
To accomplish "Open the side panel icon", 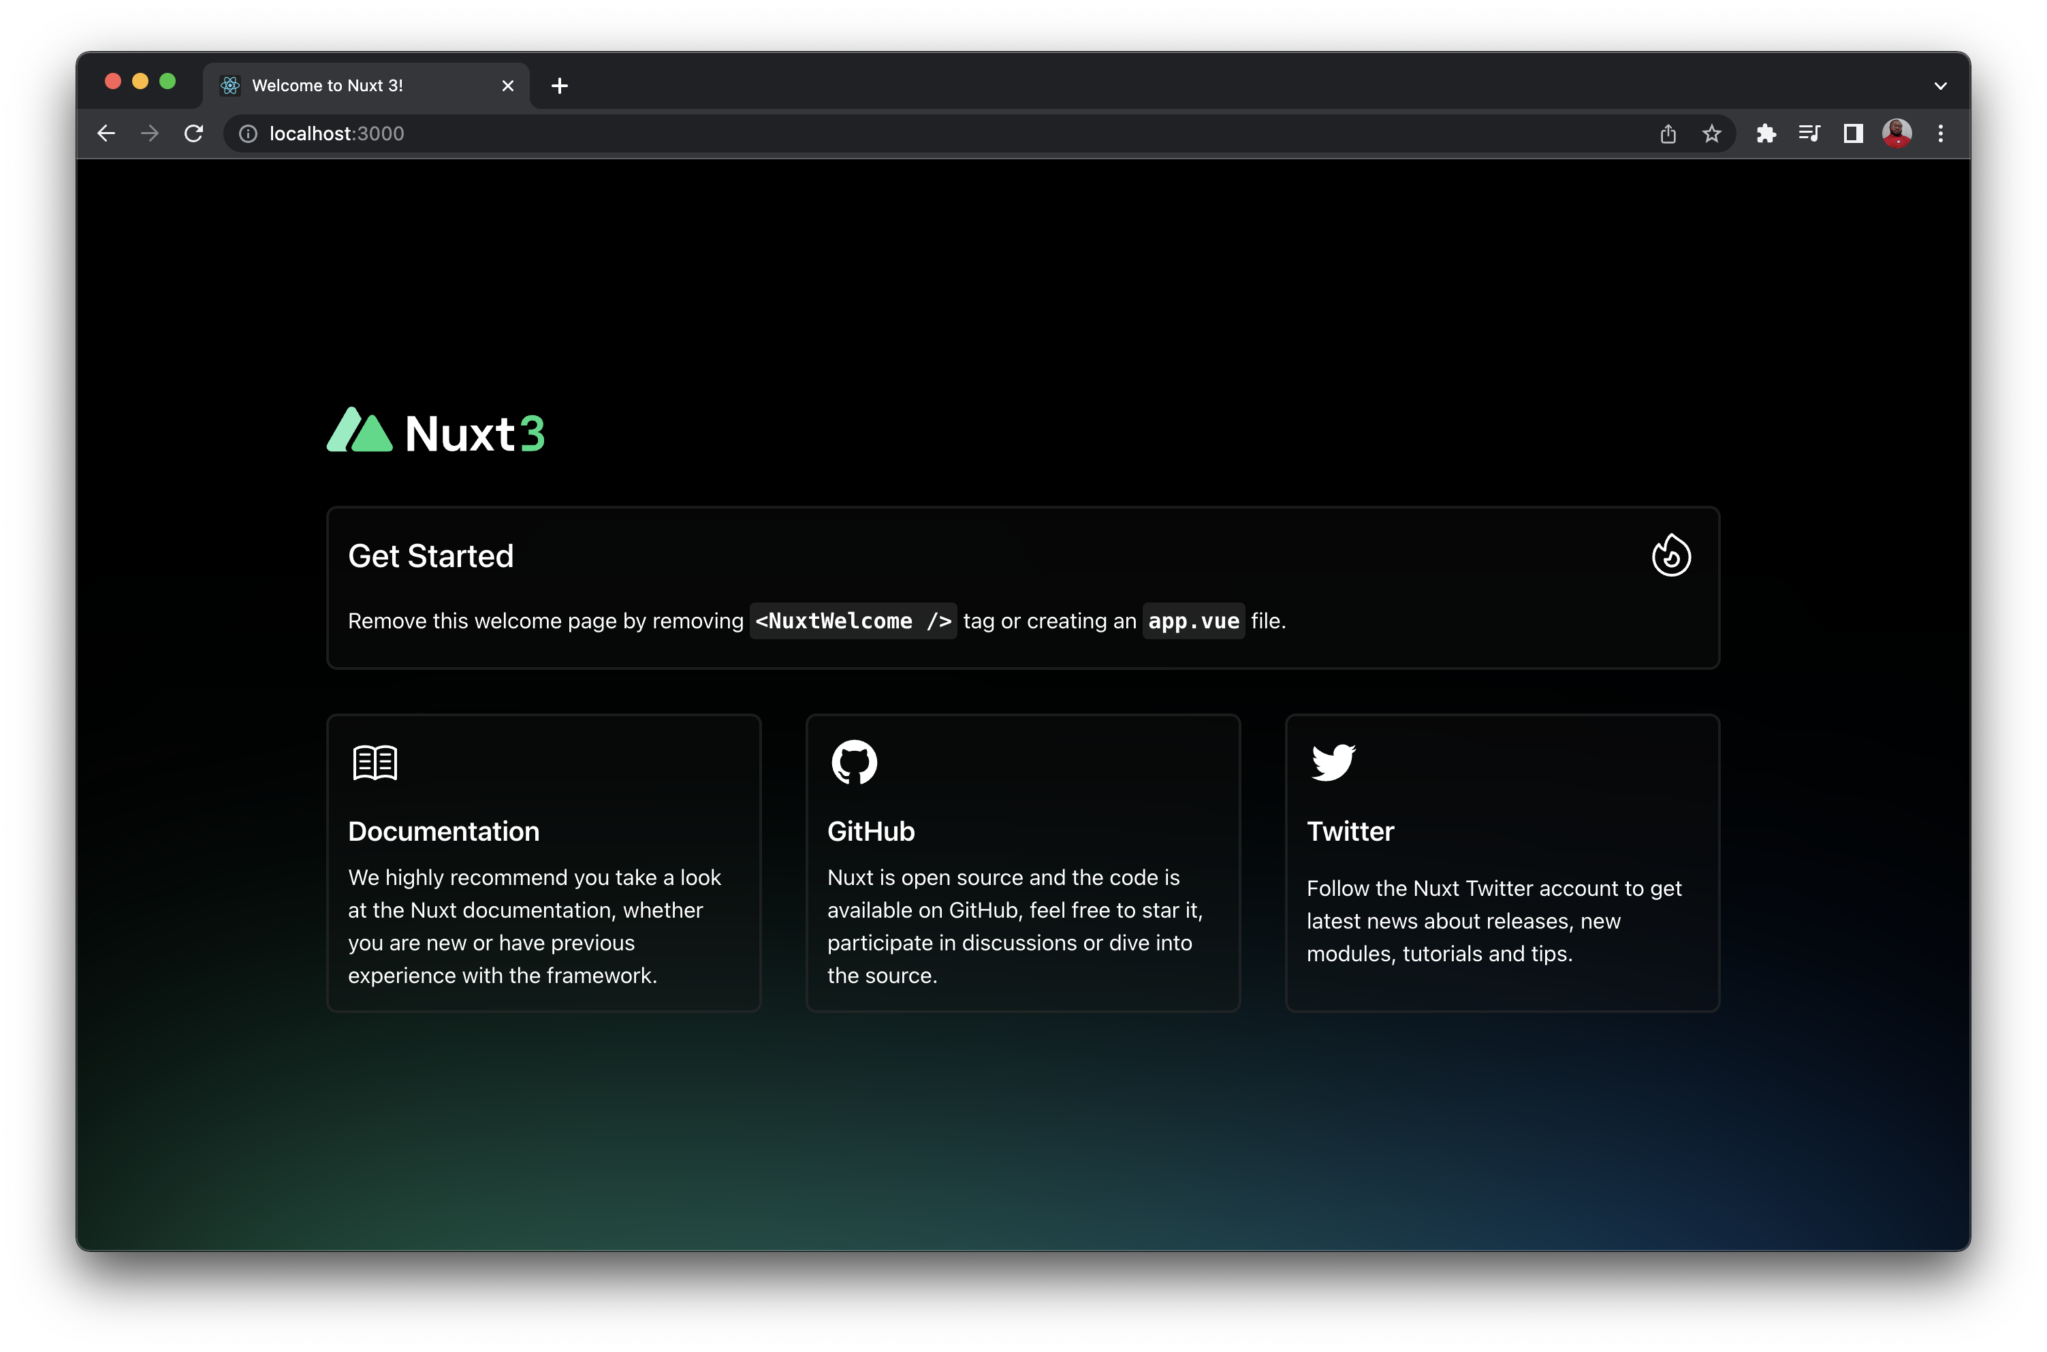I will coord(1852,133).
